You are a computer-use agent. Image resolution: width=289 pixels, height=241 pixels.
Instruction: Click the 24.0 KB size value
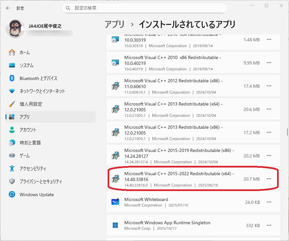tap(252, 202)
